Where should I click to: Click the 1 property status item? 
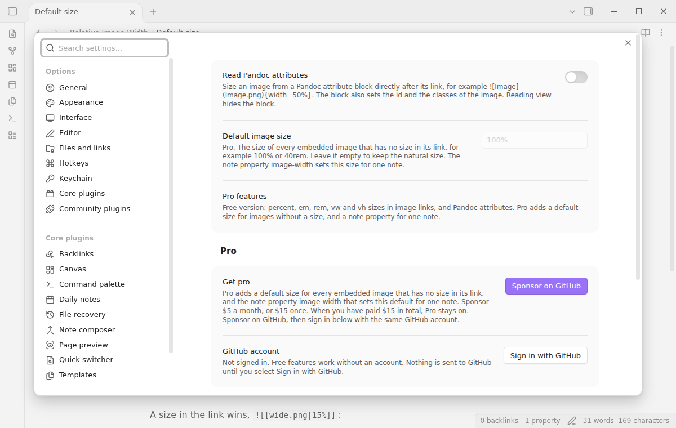(x=542, y=421)
